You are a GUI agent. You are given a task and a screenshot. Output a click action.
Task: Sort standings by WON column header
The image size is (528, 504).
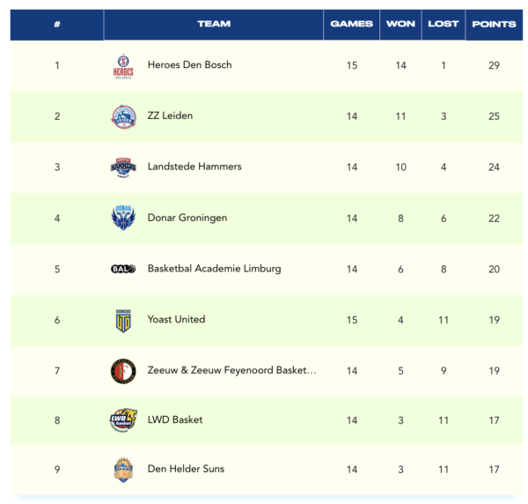click(400, 24)
